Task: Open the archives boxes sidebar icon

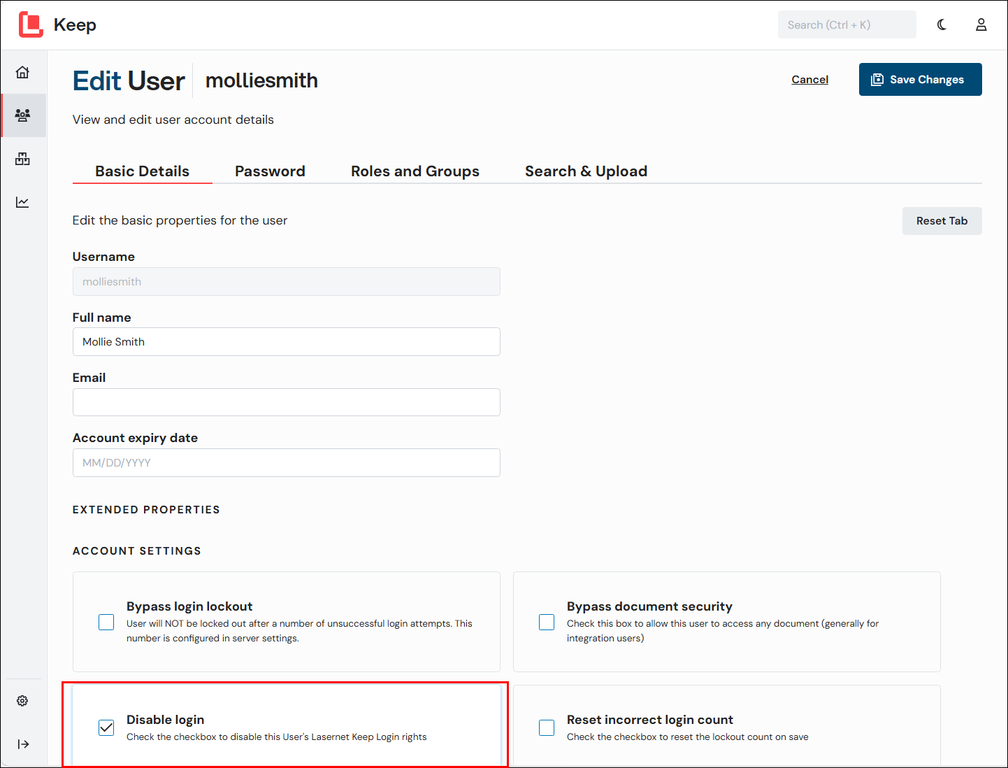Action: pos(23,159)
